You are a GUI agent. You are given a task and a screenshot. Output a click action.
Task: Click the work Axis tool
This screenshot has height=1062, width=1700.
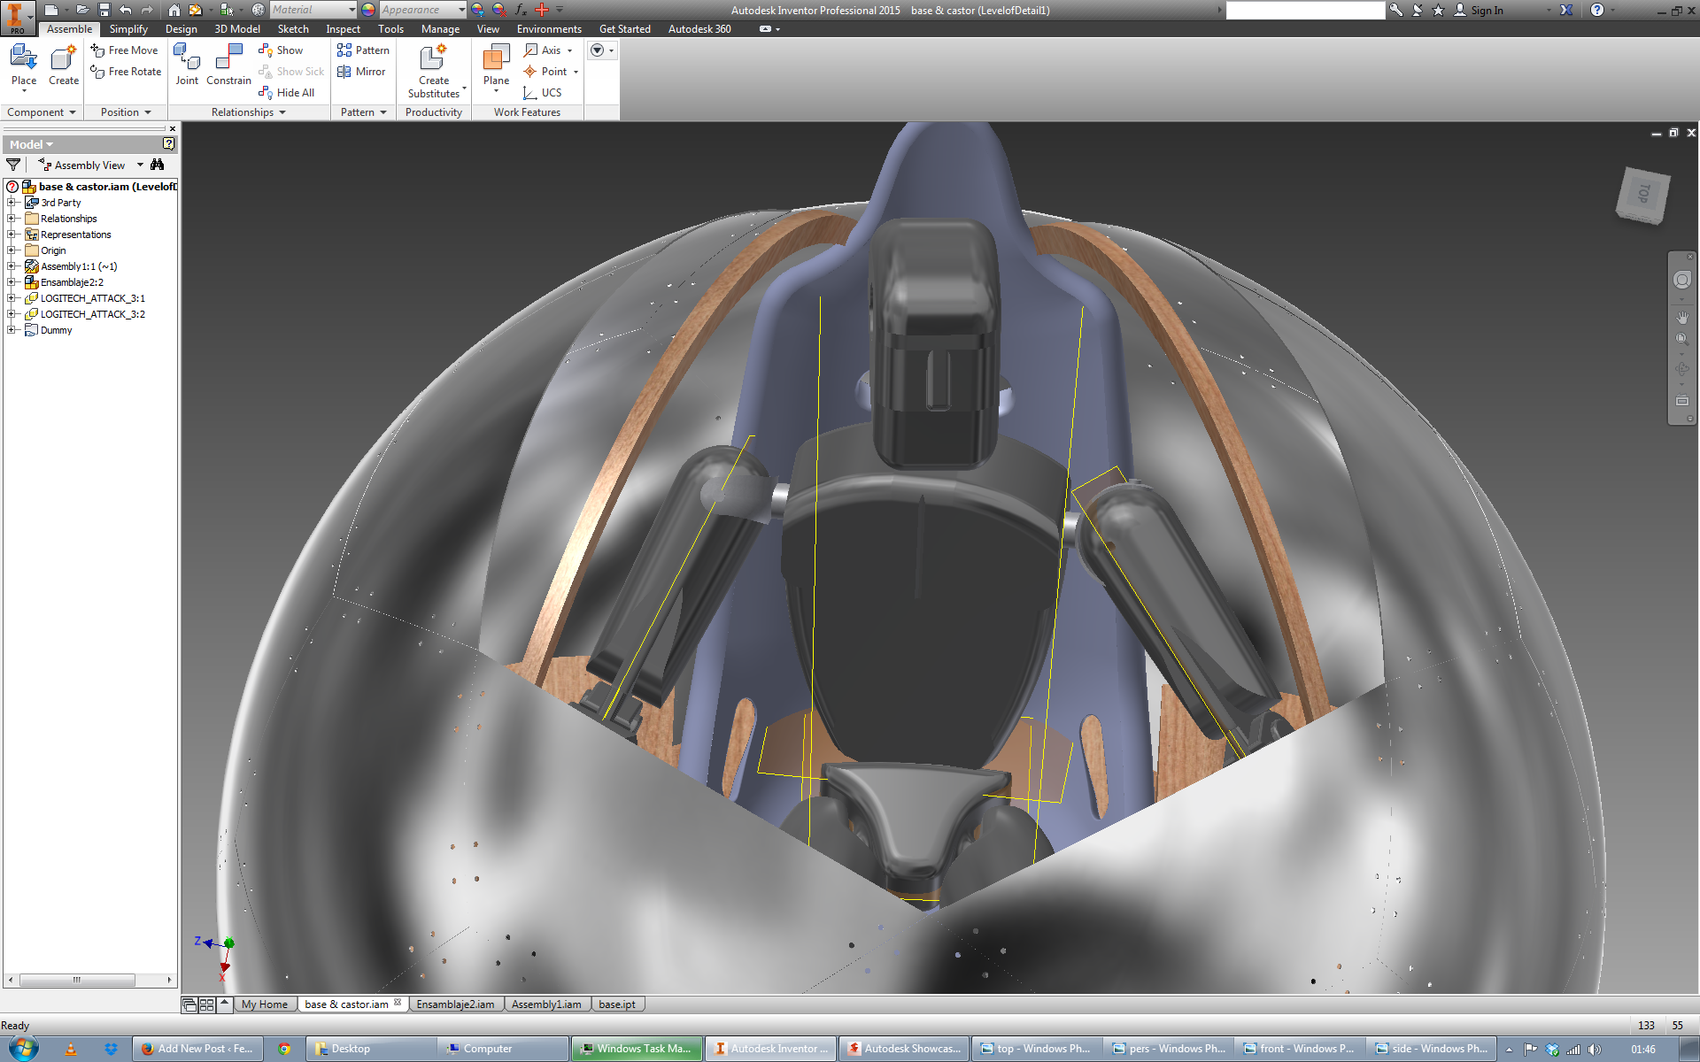click(x=543, y=50)
